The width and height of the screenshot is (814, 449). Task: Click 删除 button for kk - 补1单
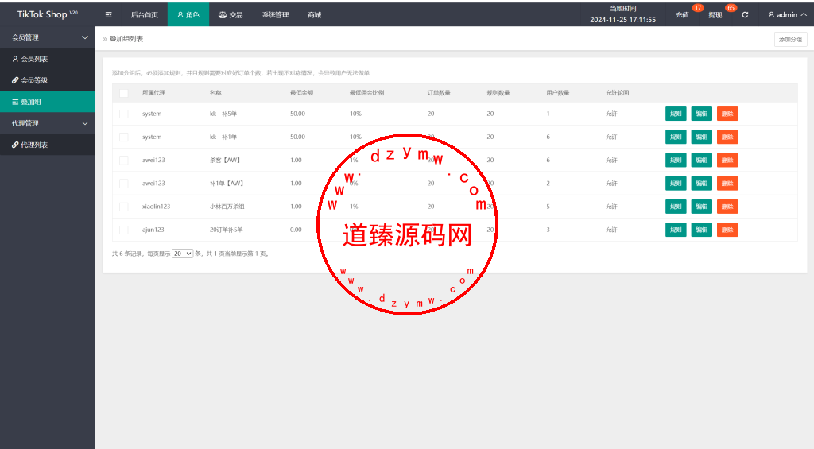click(x=727, y=137)
